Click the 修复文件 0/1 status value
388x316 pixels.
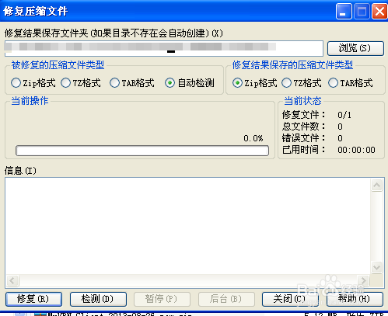click(x=344, y=115)
